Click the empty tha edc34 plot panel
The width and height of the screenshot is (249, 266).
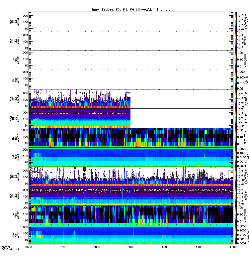coord(131,21)
